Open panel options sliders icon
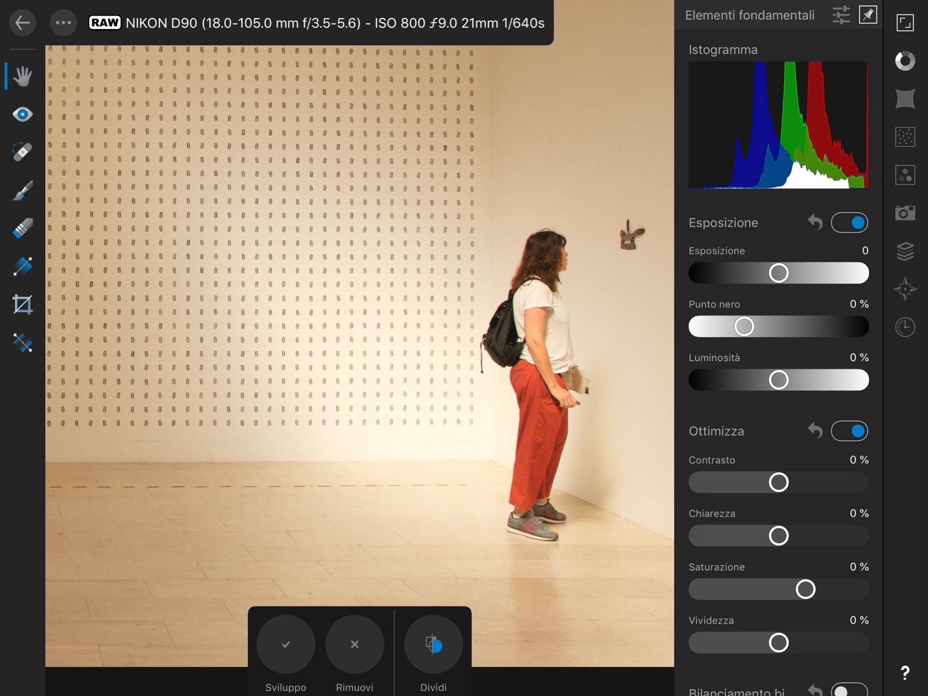This screenshot has height=696, width=928. coord(841,15)
